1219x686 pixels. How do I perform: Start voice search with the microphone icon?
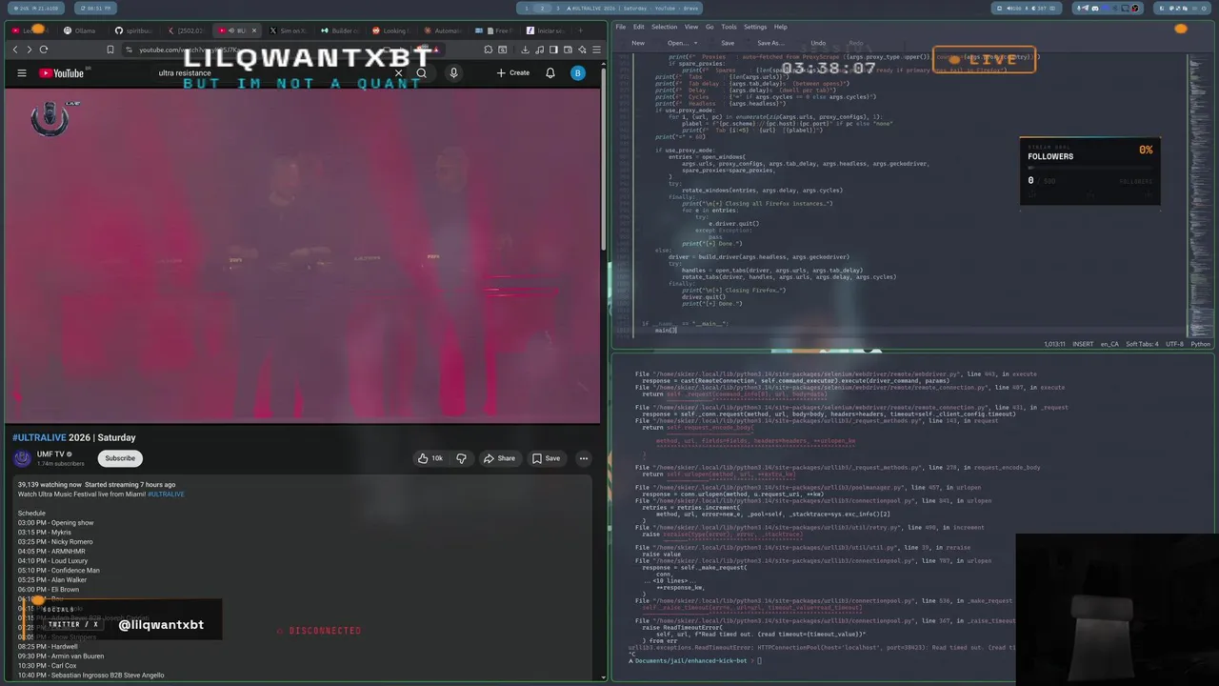pyautogui.click(x=453, y=73)
